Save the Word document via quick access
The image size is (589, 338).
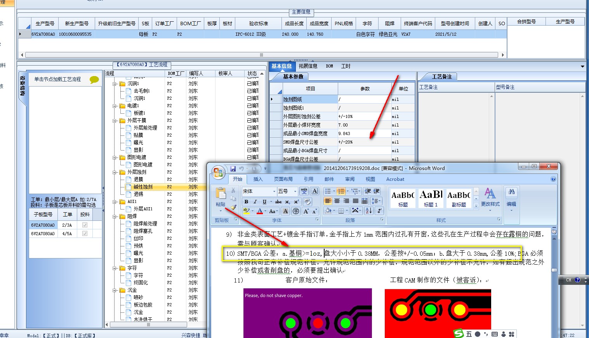pos(233,168)
